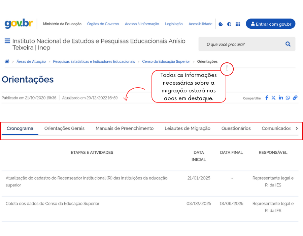The width and height of the screenshot is (303, 236).
Task: Open cookie preferences icon
Action: pyautogui.click(x=221, y=24)
